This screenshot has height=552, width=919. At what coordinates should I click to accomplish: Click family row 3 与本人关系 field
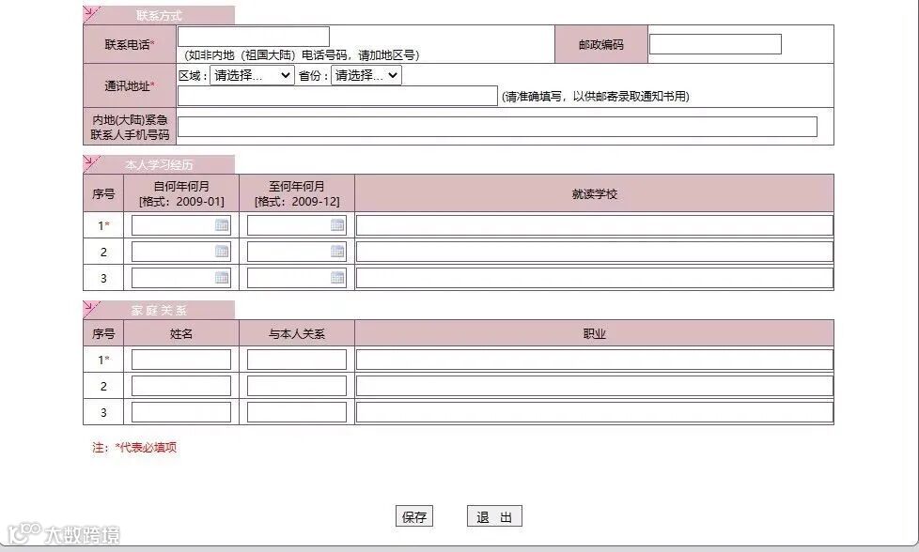[x=297, y=412]
